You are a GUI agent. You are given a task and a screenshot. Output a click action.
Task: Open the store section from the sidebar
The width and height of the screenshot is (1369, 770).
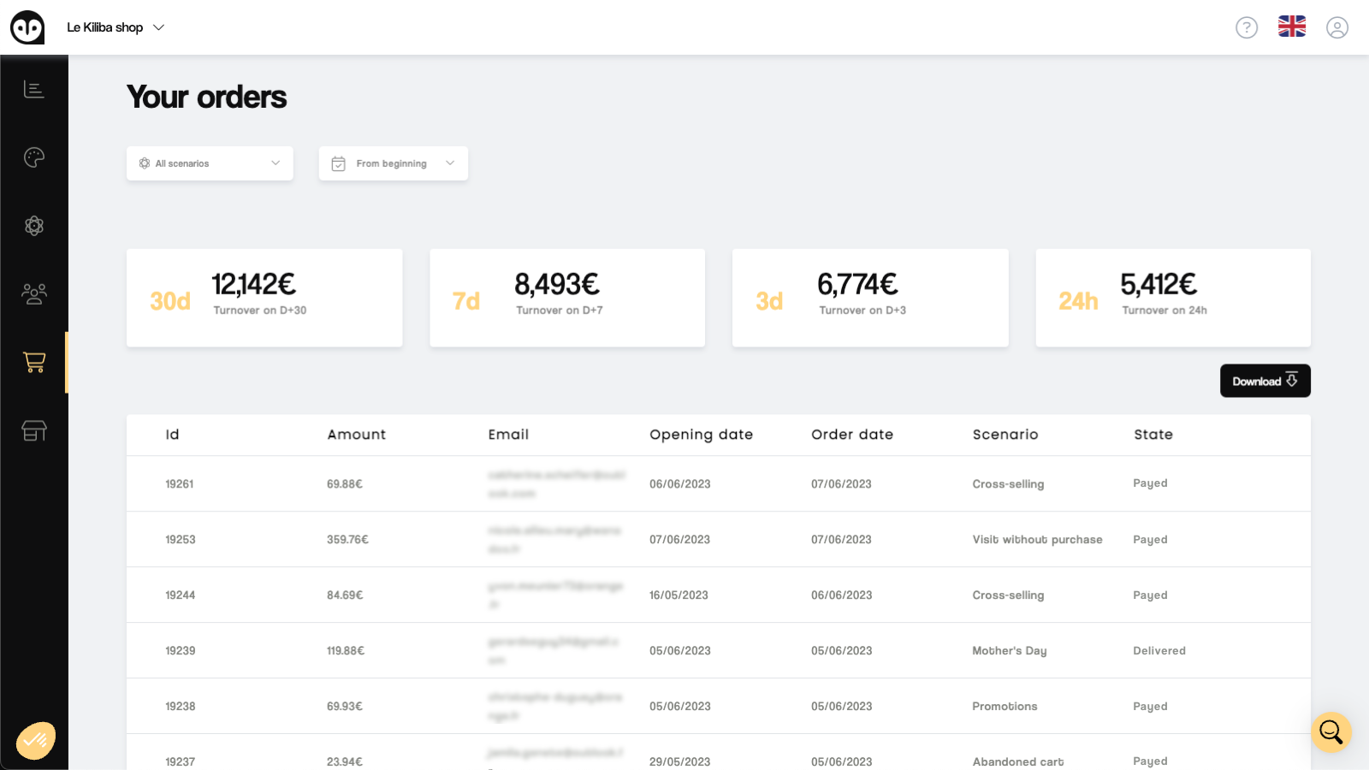34,430
